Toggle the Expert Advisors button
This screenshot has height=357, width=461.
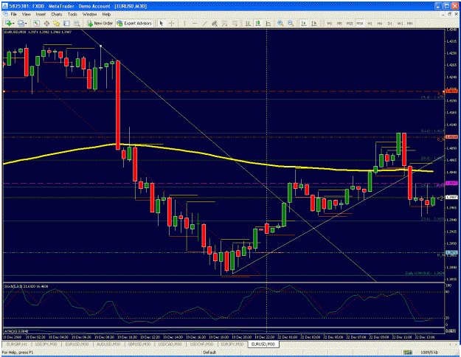[134, 23]
